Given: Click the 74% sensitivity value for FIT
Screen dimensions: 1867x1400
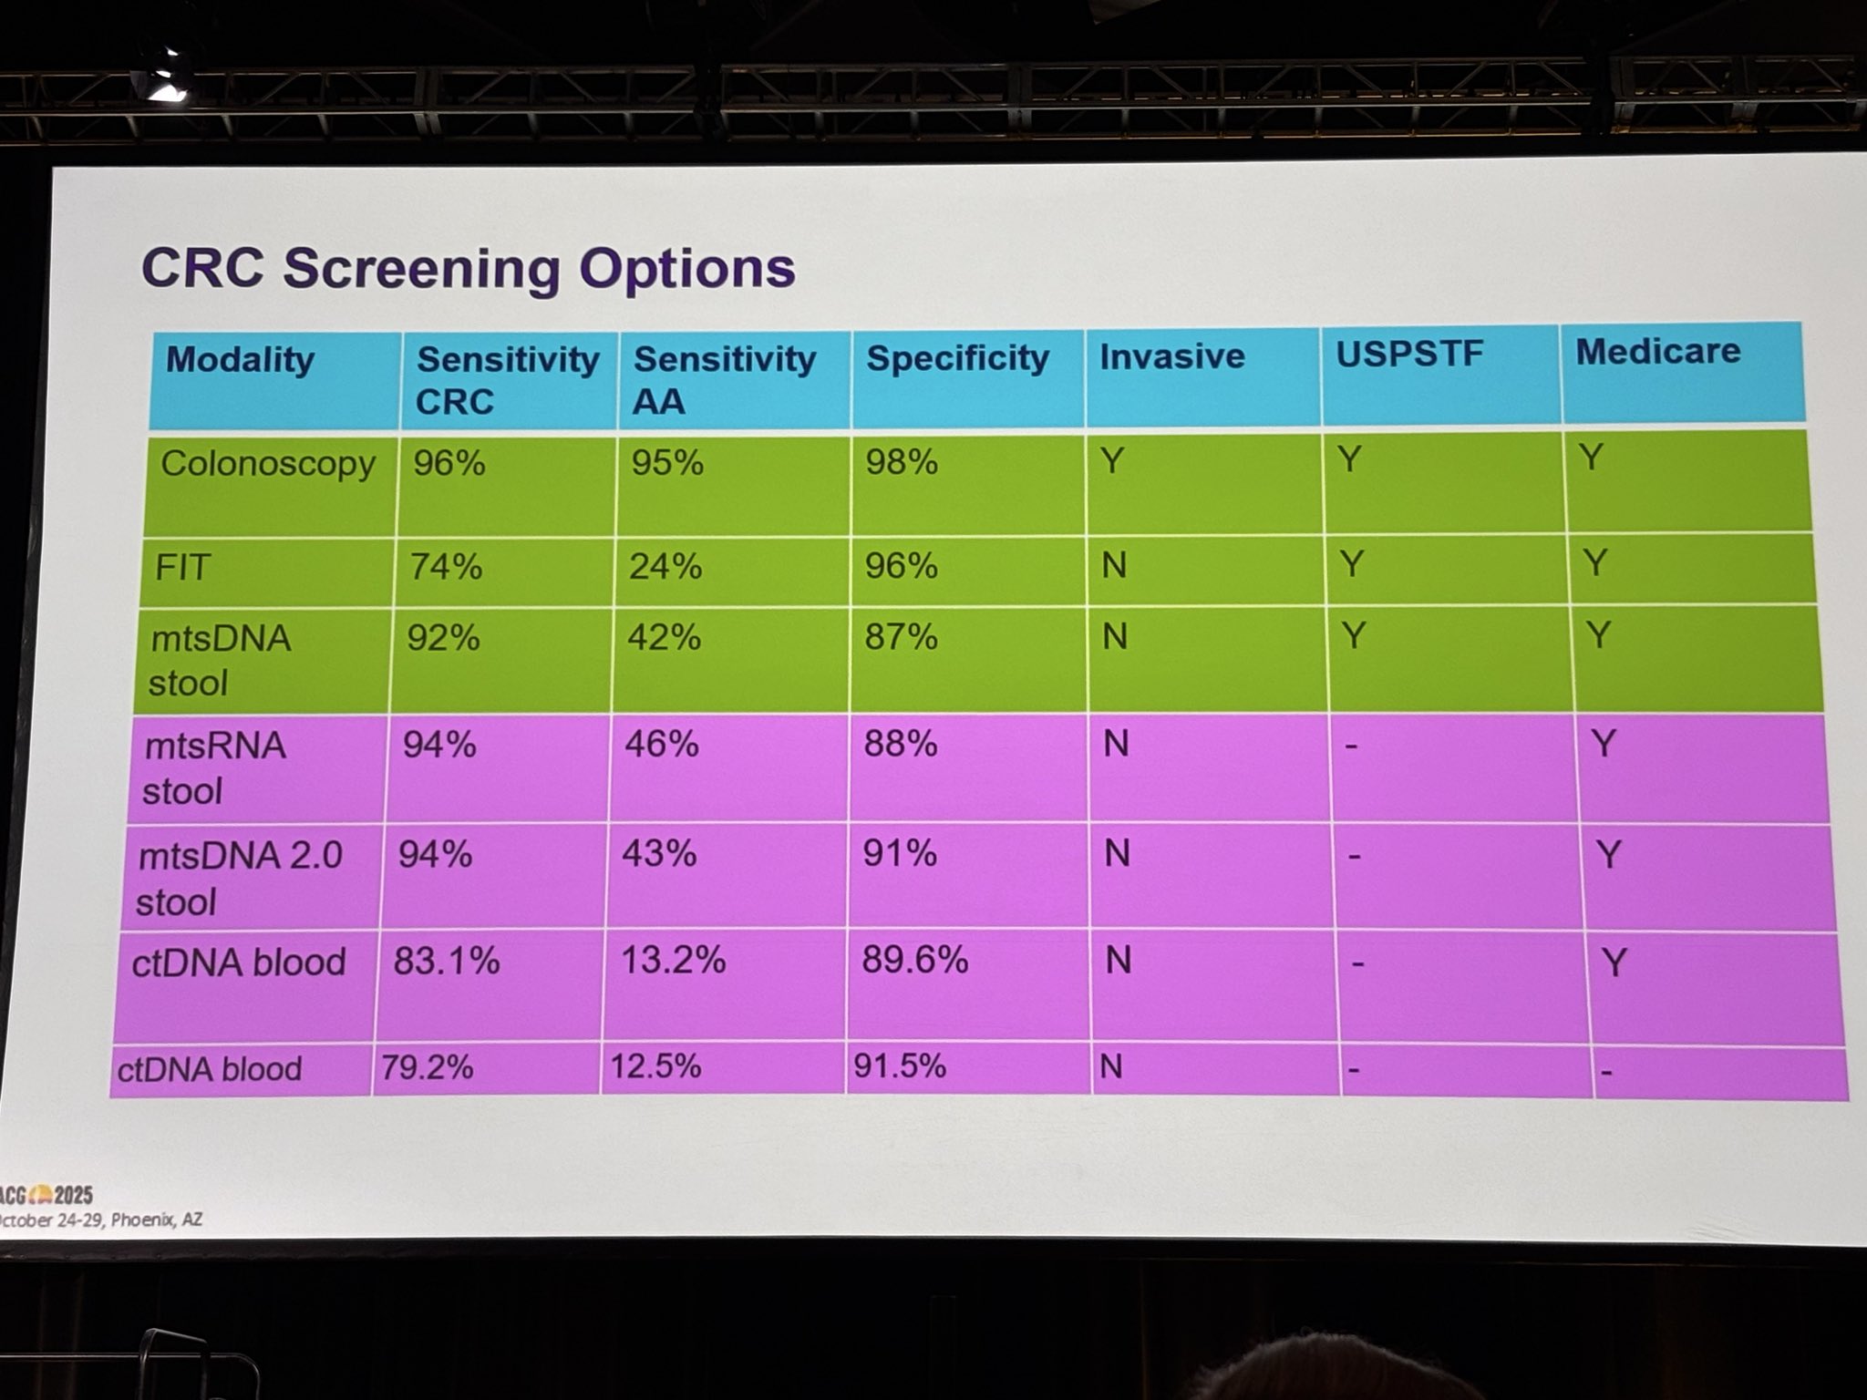Looking at the screenshot, I should point(446,567).
